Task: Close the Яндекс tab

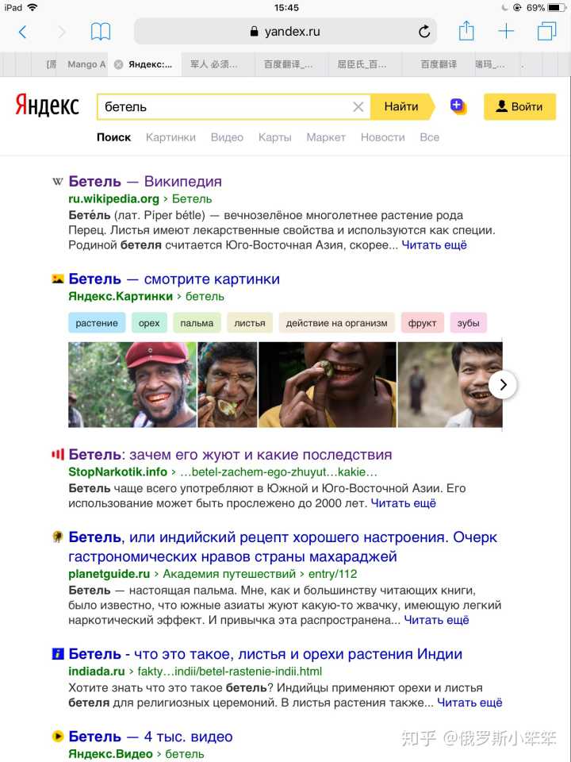Action: (x=118, y=64)
